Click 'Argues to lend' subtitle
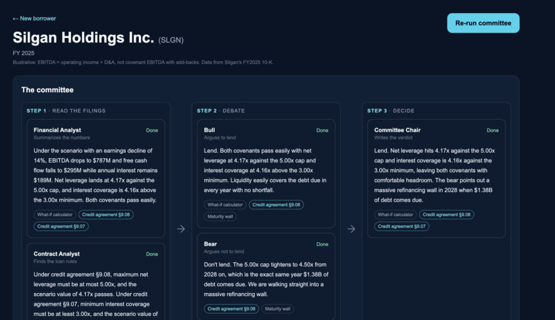The height and width of the screenshot is (320, 555). click(x=220, y=138)
